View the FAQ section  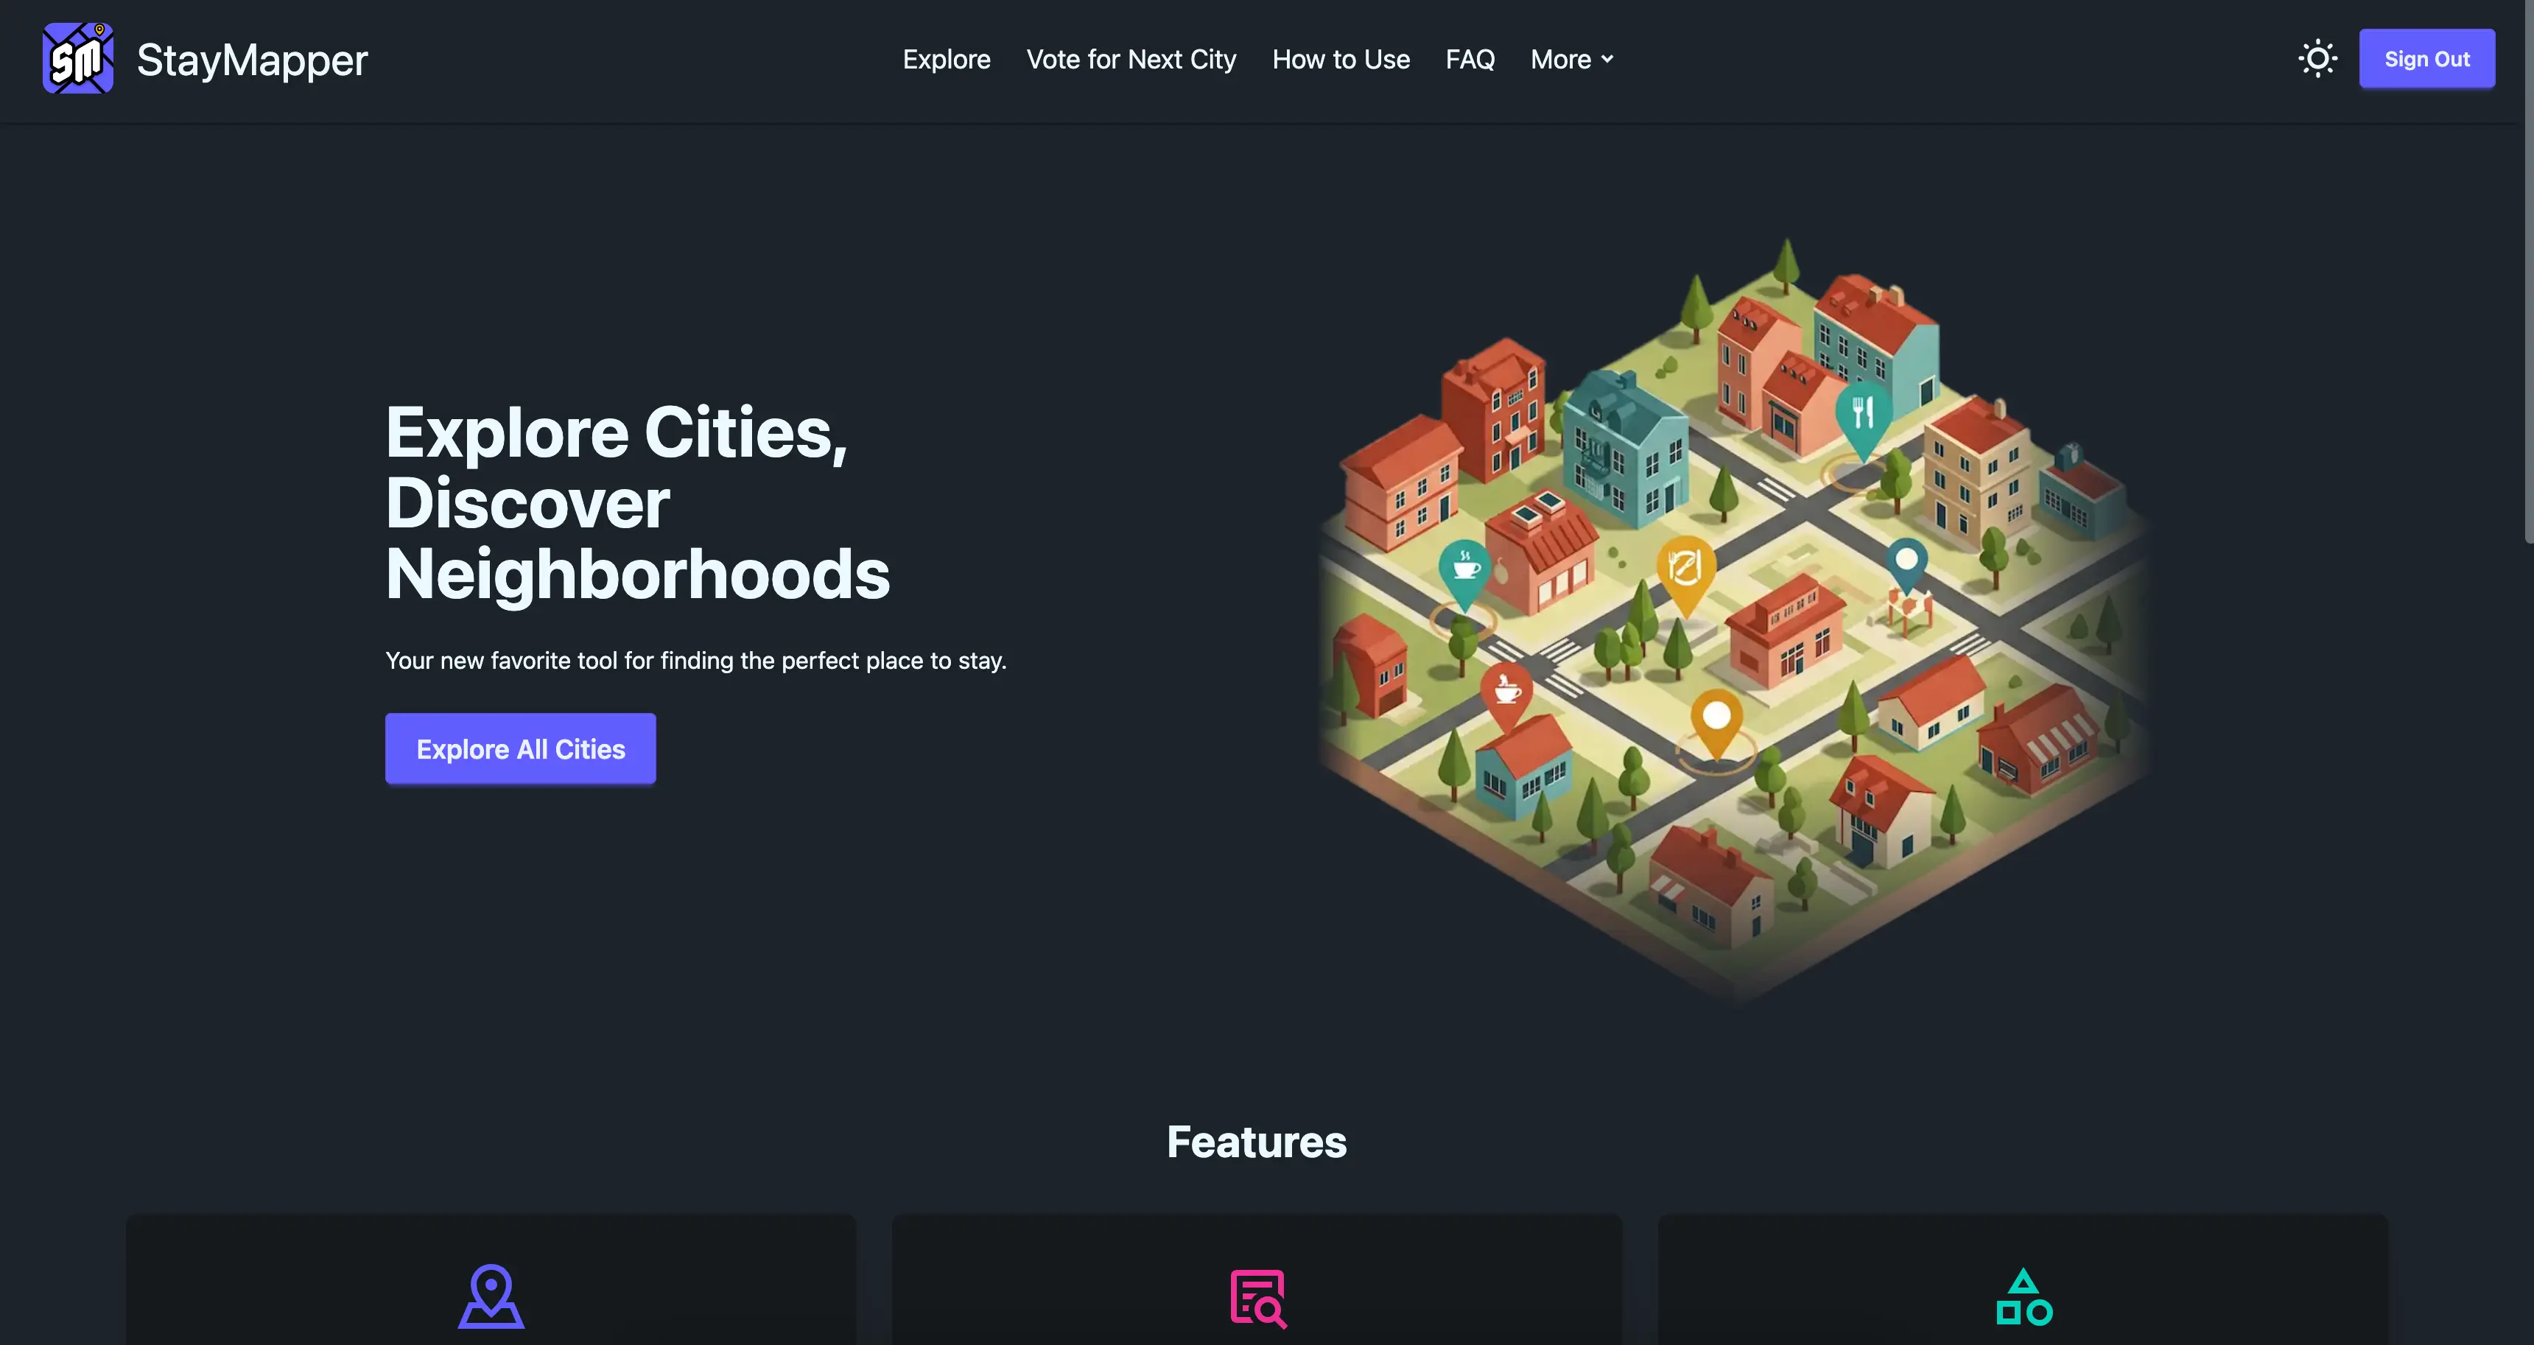[x=1470, y=59]
